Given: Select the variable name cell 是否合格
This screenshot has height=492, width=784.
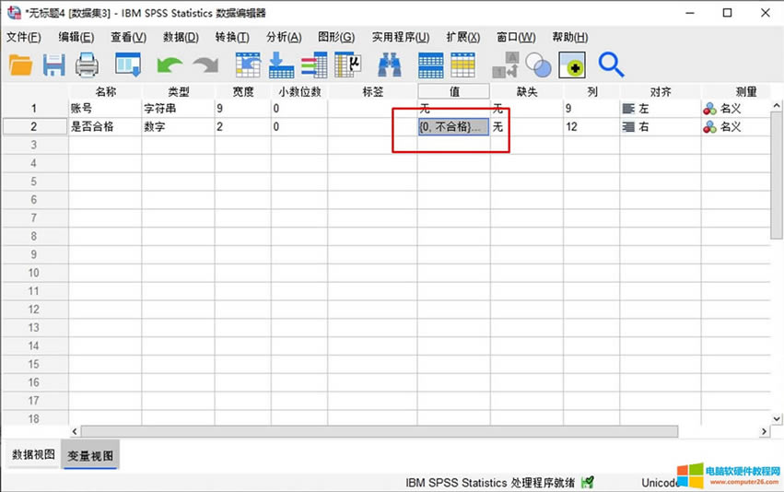Looking at the screenshot, I should click(105, 127).
